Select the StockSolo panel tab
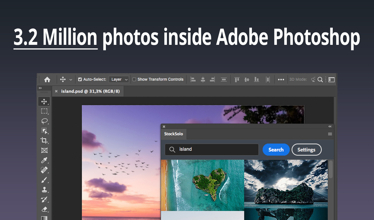The width and height of the screenshot is (374, 220). 174,134
